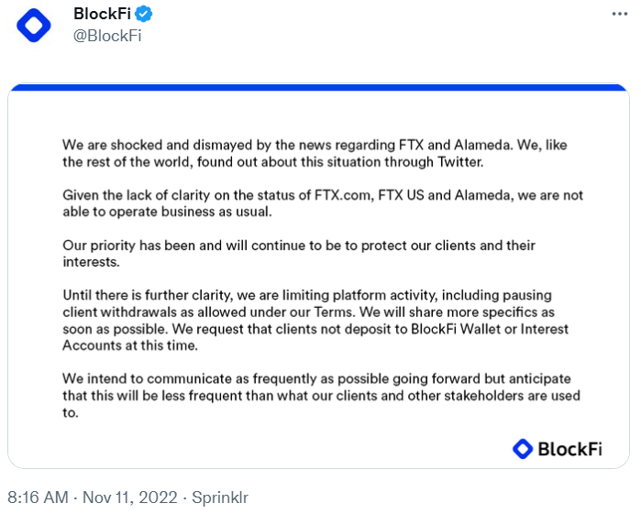Open the tweet's more options menu
Screen dimensions: 641x514
pyautogui.click(x=620, y=16)
